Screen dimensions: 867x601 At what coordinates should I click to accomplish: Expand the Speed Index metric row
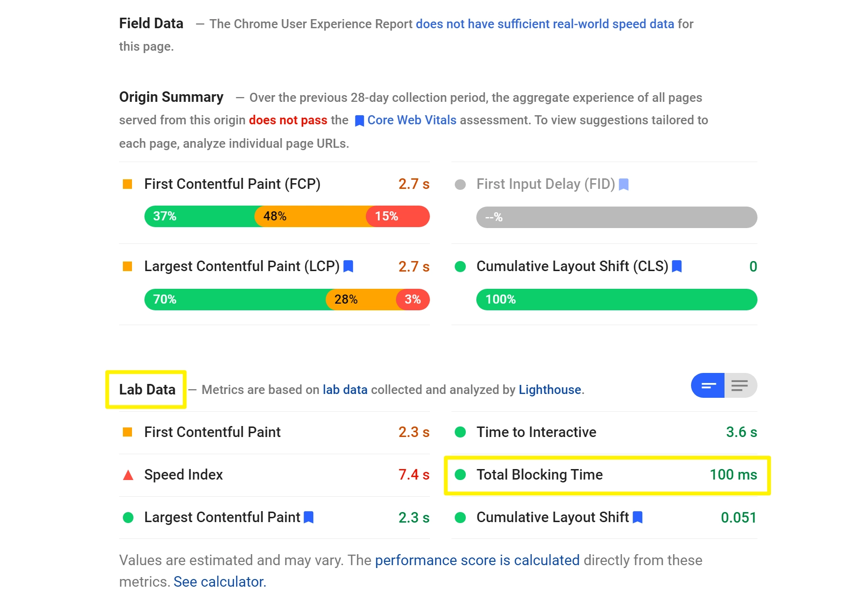point(274,475)
